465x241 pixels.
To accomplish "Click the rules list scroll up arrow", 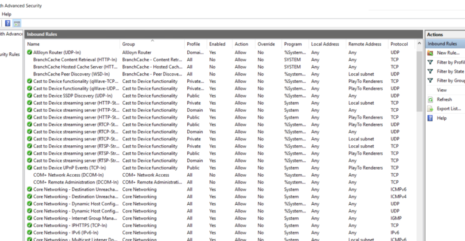I will click(419, 43).
